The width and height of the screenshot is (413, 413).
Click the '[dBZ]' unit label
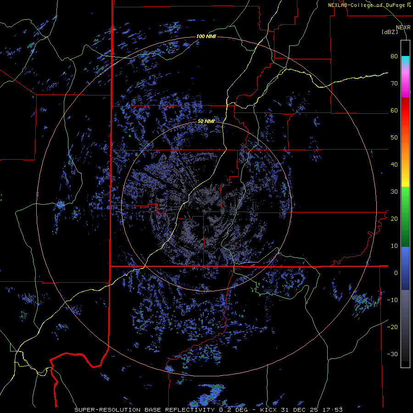click(390, 32)
